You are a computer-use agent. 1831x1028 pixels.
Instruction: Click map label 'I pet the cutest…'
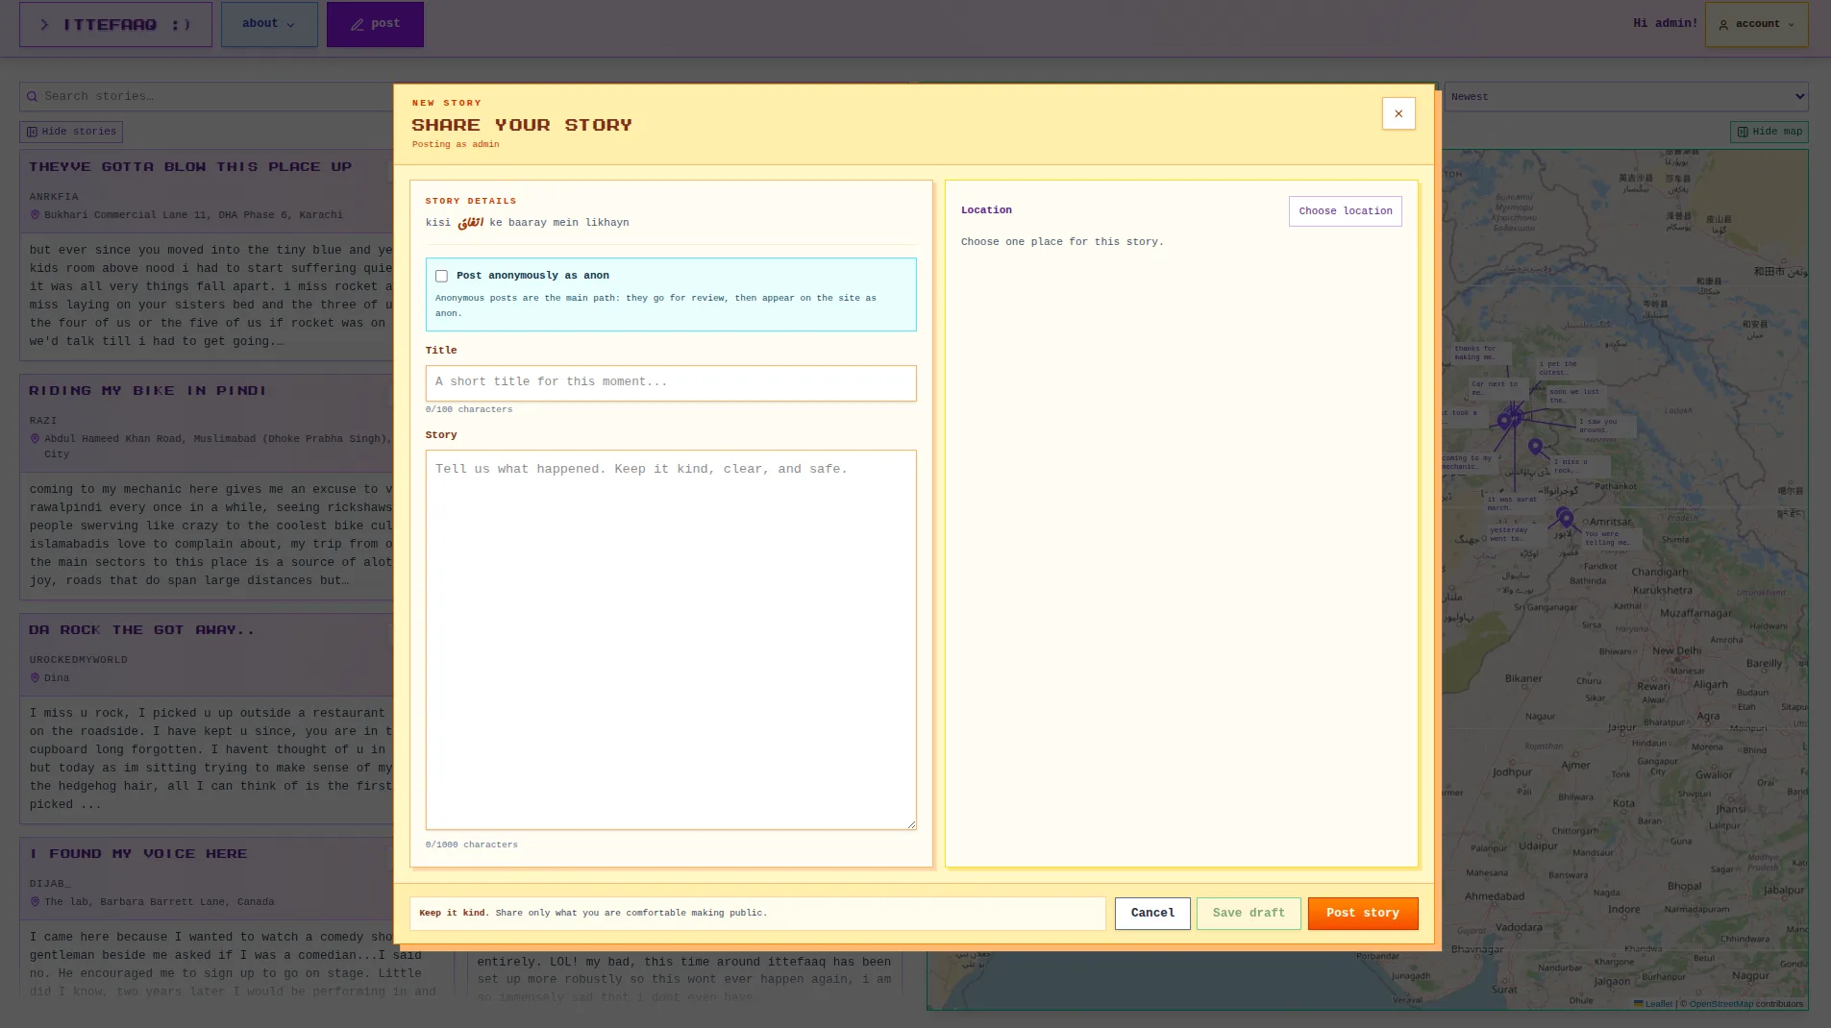(1565, 368)
